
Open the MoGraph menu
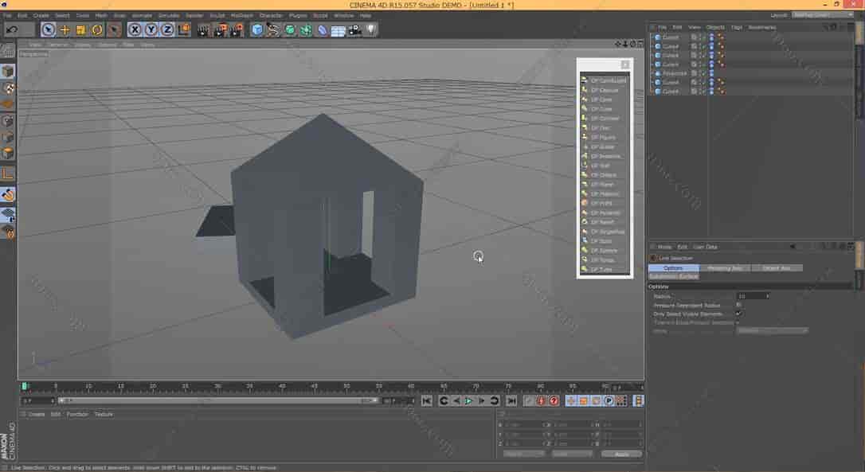coord(242,14)
